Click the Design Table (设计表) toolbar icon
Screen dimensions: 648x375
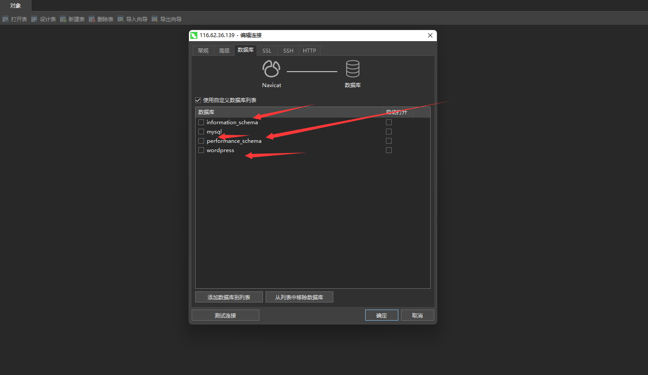[34, 19]
